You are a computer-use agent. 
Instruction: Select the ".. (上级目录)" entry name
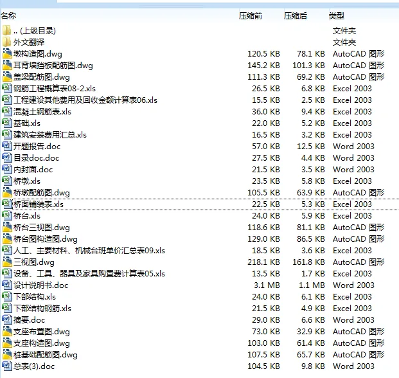tap(34, 31)
